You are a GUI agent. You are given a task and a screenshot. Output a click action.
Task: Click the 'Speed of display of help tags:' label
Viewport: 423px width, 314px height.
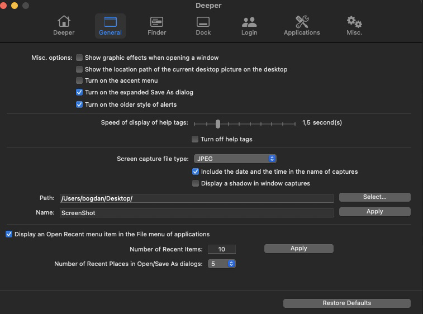click(x=145, y=122)
